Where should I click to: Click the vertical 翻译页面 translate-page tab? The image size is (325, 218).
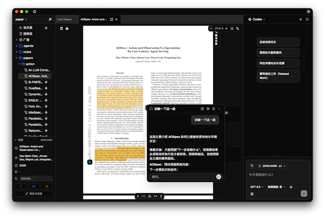[x=216, y=39]
